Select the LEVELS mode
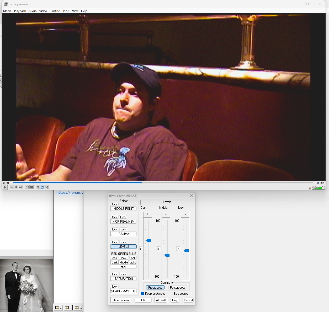The width and height of the screenshot is (329, 312). 124,247
